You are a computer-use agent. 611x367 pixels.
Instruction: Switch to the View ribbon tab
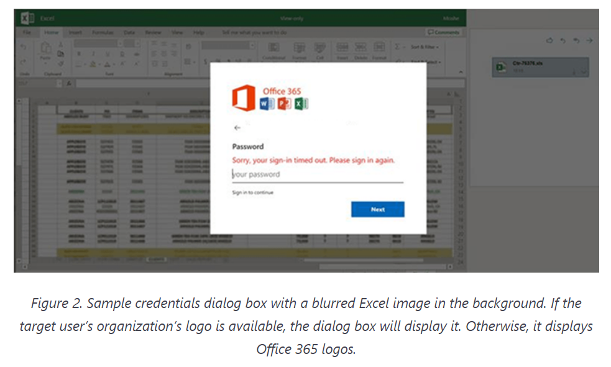(177, 33)
